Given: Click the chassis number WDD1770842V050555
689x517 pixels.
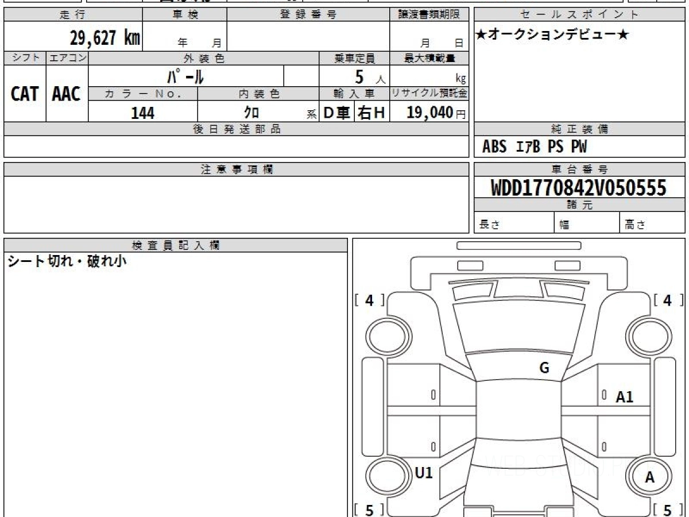Looking at the screenshot, I should pyautogui.click(x=579, y=188).
